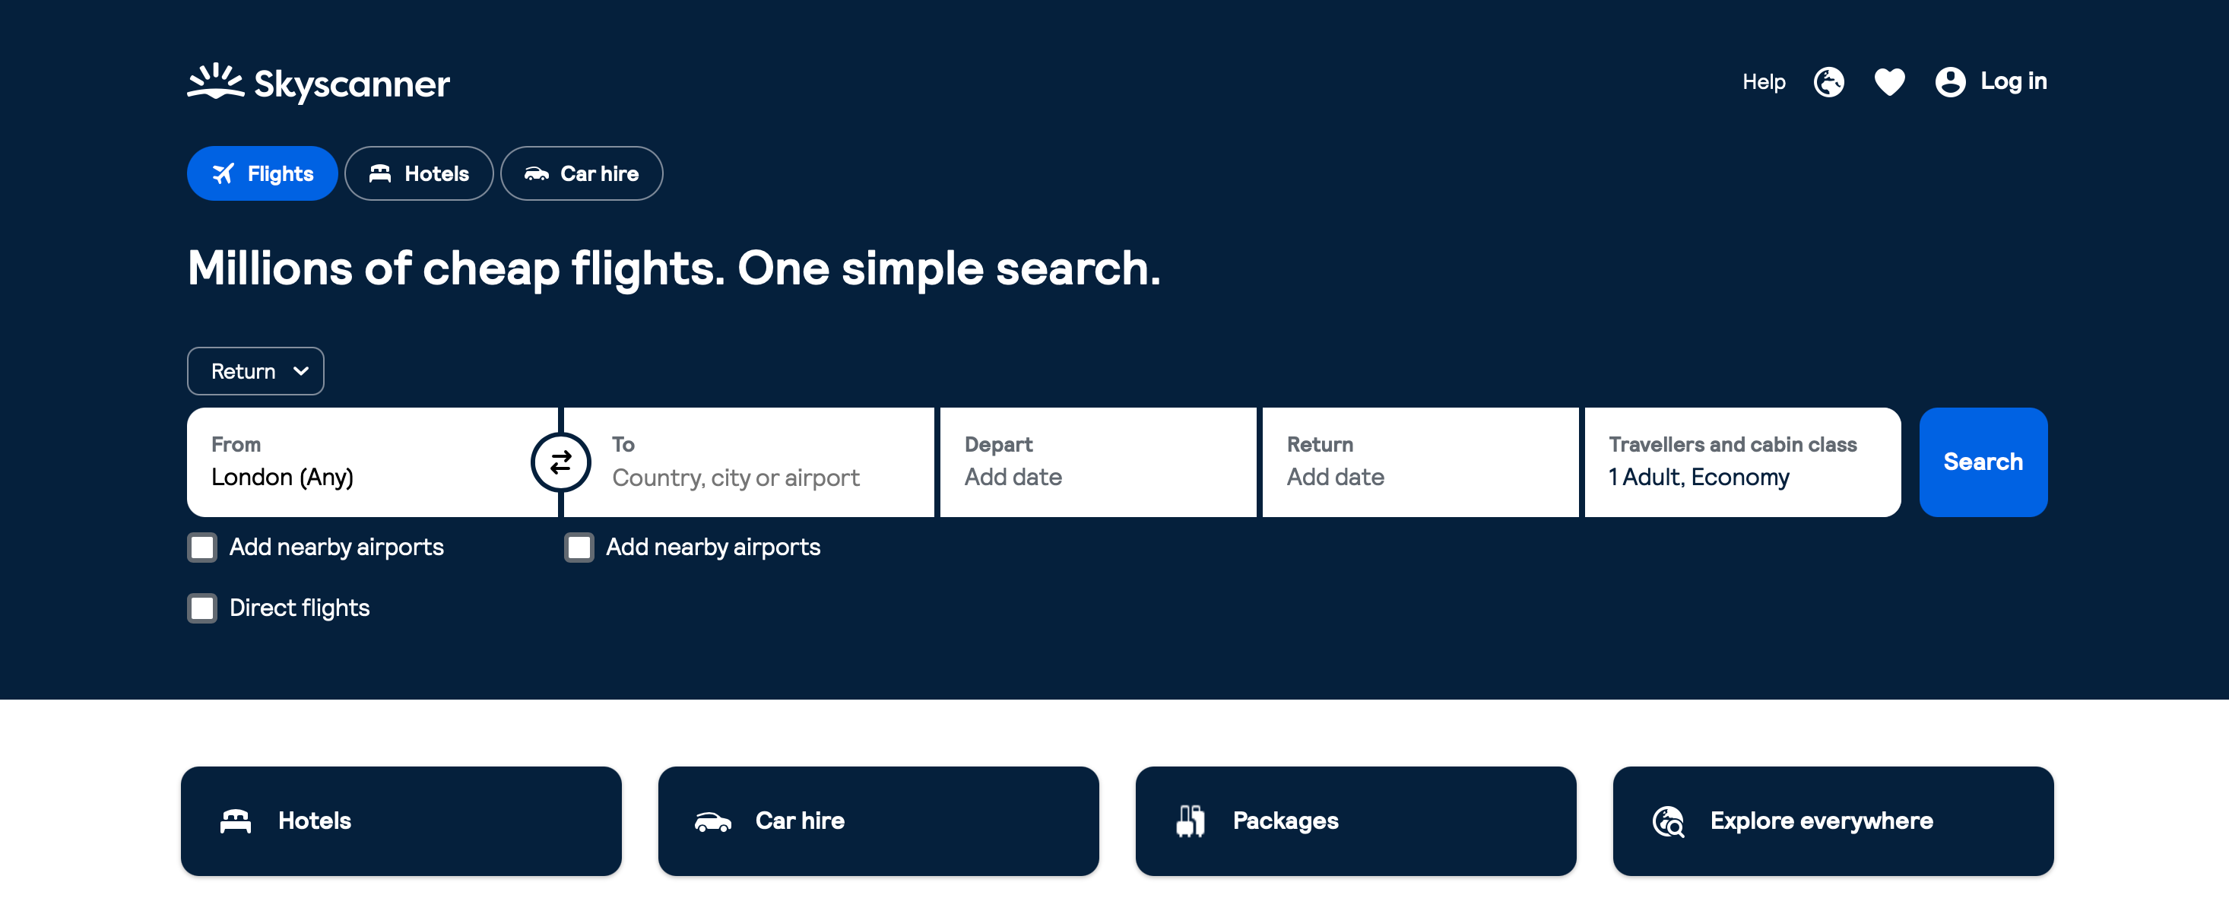View saved items via heart icon
Viewport: 2229px width, 911px height.
[1890, 81]
